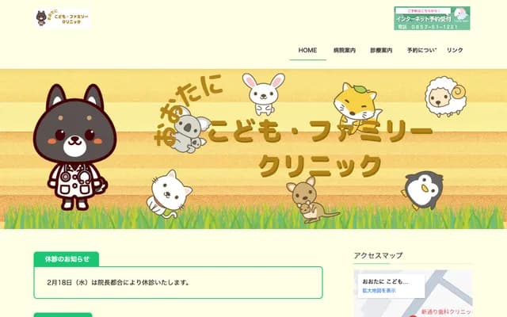Open the internet reservation banner
Screen dimensions: 507x317
coord(432,18)
